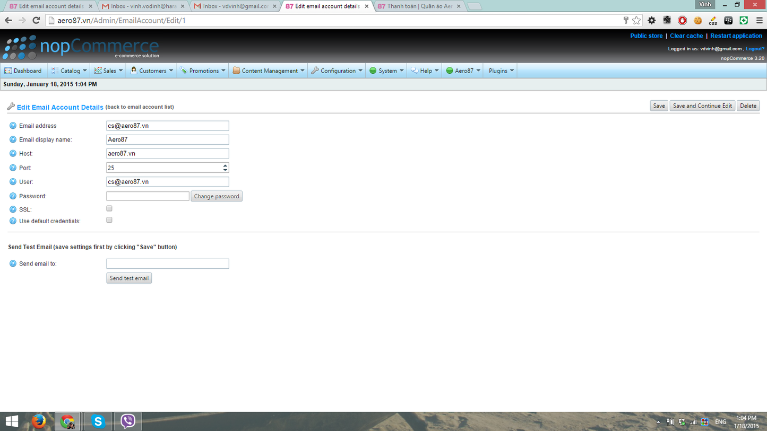Screen dimensions: 767x431
Task: Click the saved password key icon in address bar
Action: (x=625, y=21)
